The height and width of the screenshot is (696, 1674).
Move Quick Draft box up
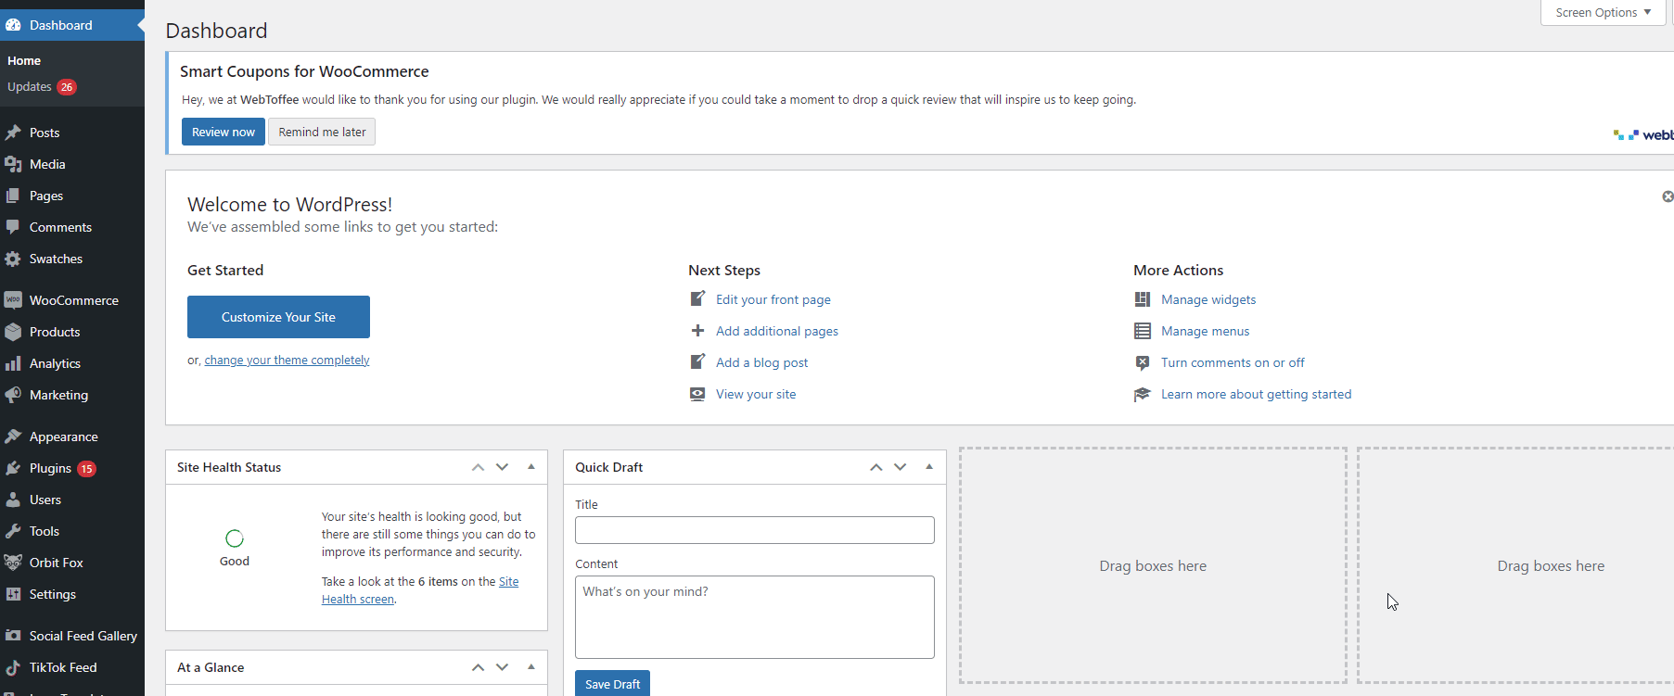coord(875,467)
